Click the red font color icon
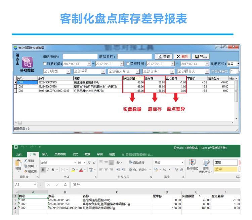This screenshot has width=252, height=220. (81, 170)
